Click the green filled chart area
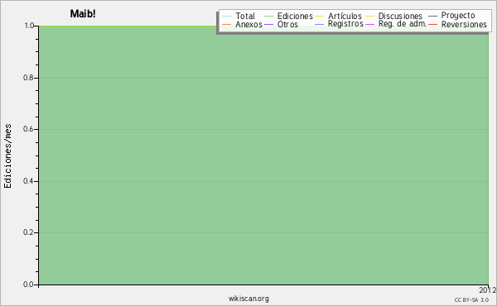The height and width of the screenshot is (306, 497). (263, 155)
